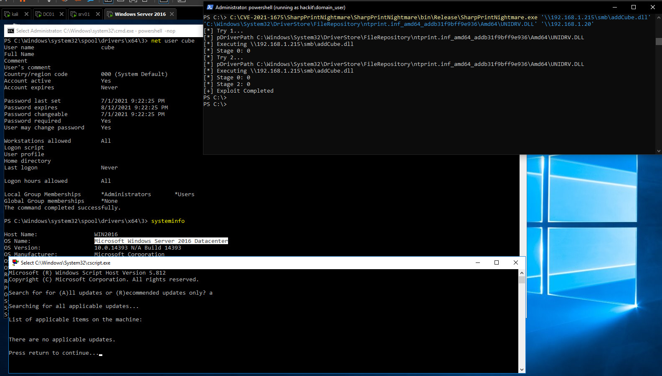Click 'Searching for all applicable updates...' line
This screenshot has height=376, width=662.
coord(74,306)
